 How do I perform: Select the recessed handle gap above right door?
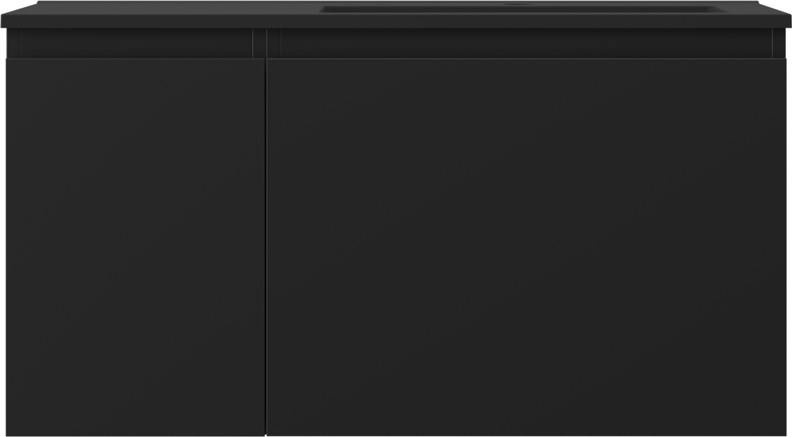526,43
